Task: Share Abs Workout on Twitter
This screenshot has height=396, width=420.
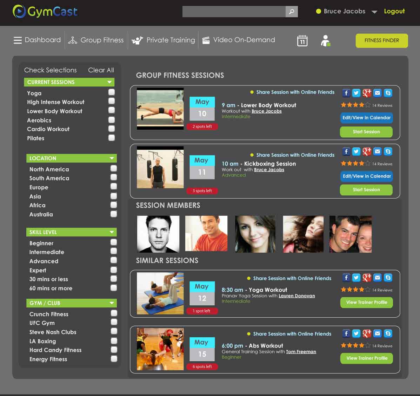Action: coord(356,333)
